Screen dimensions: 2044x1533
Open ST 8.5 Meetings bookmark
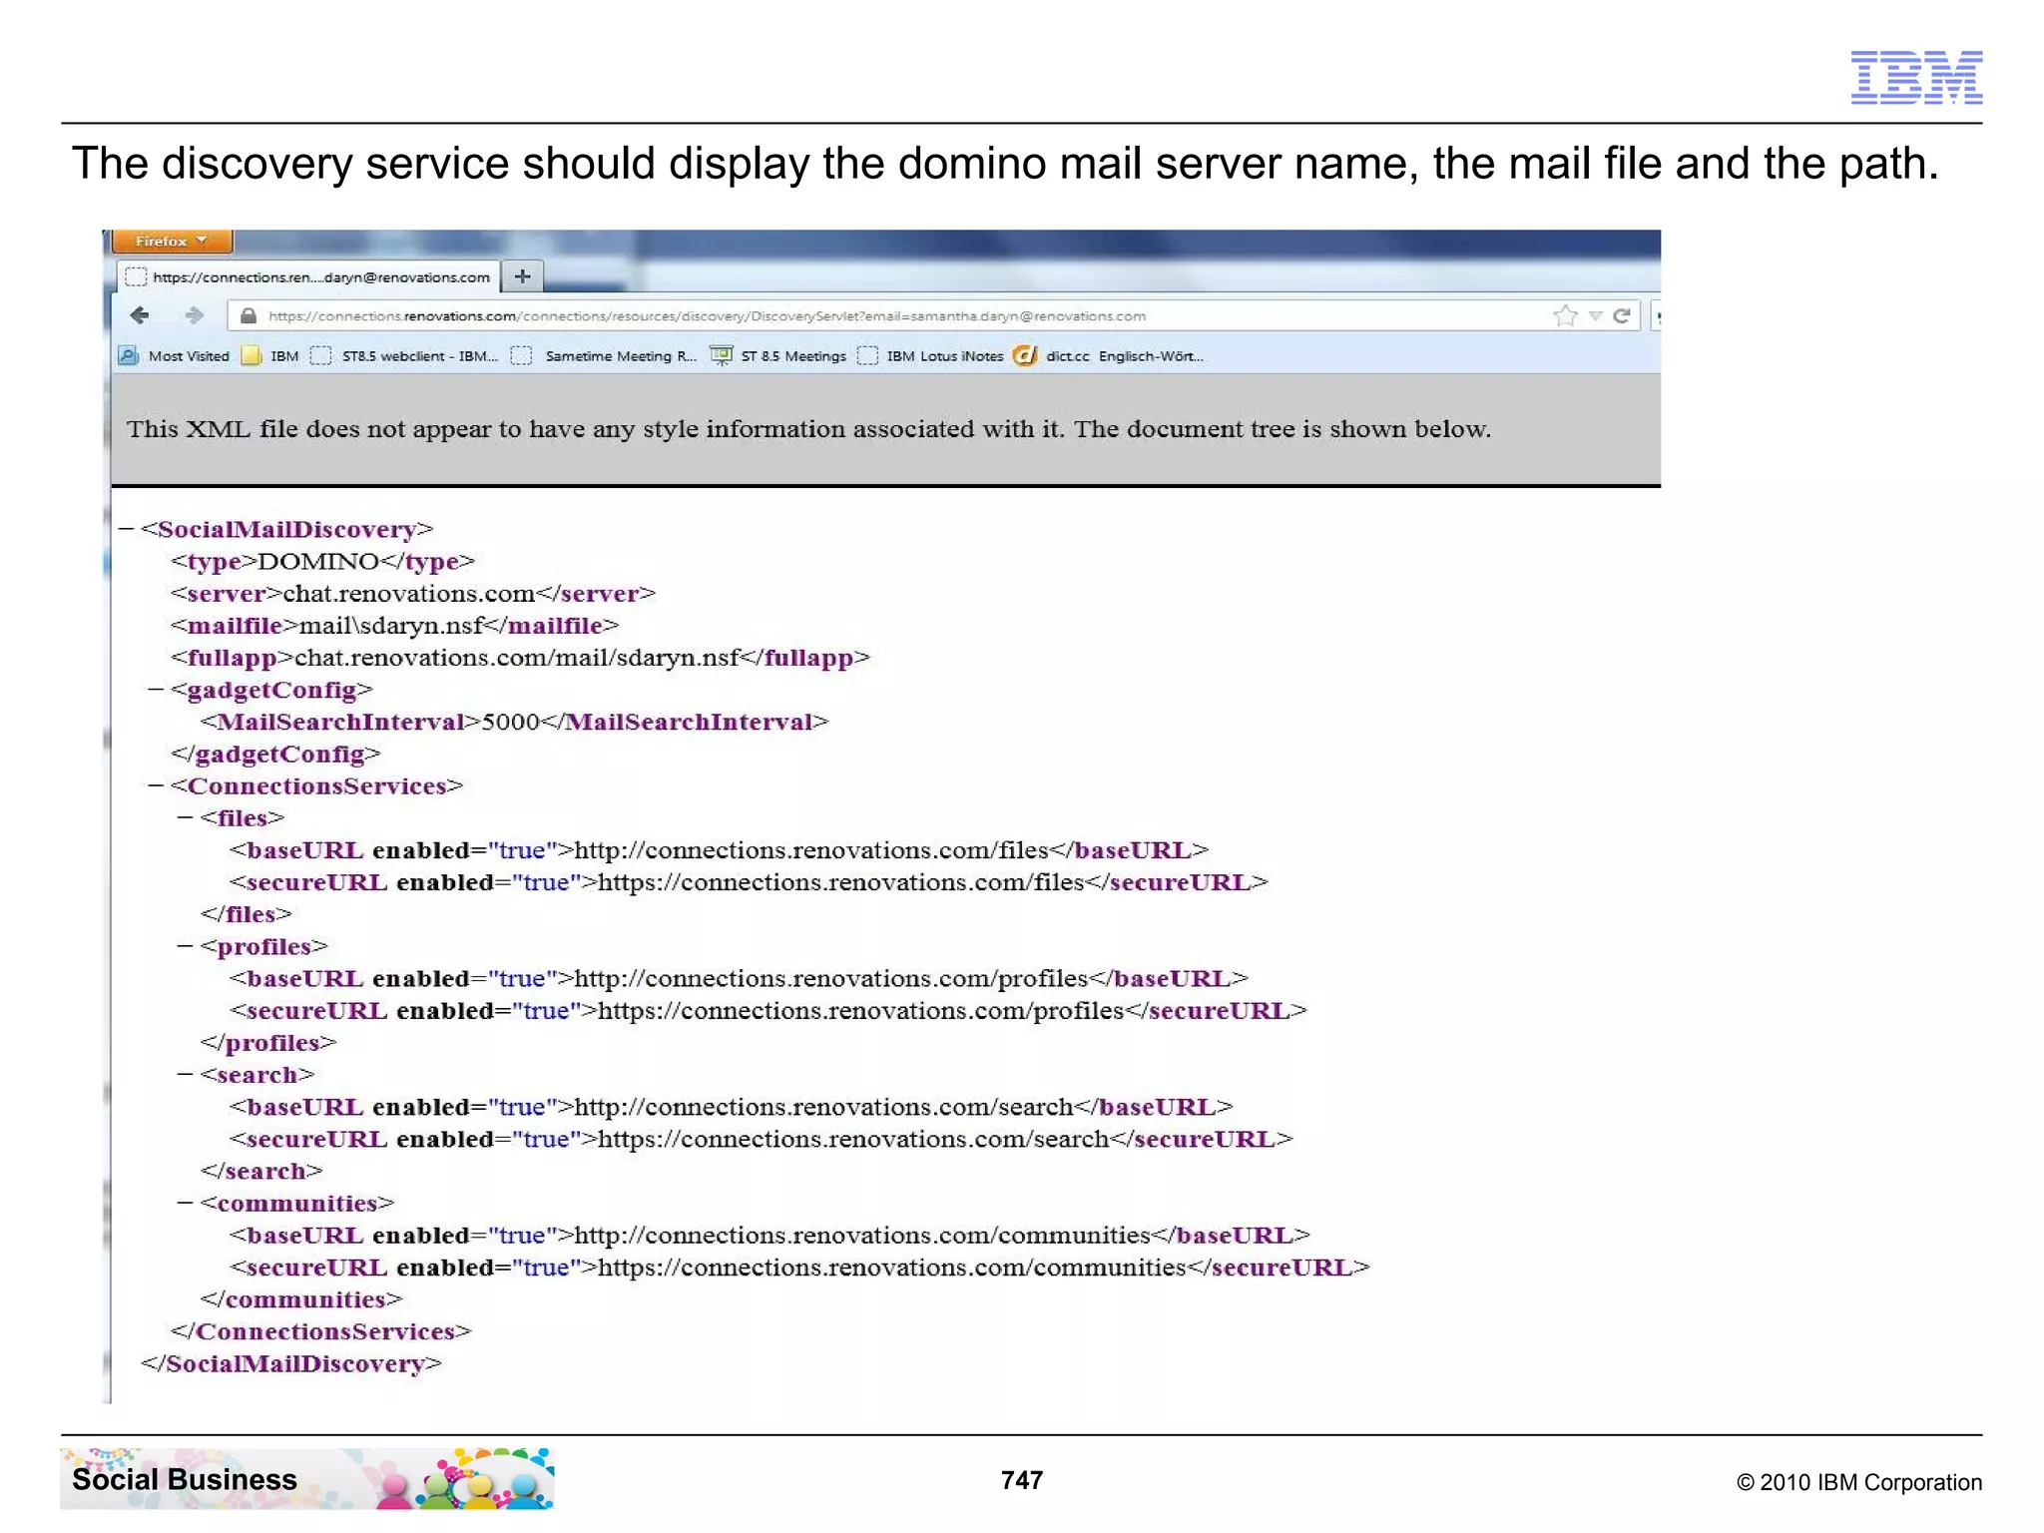778,355
